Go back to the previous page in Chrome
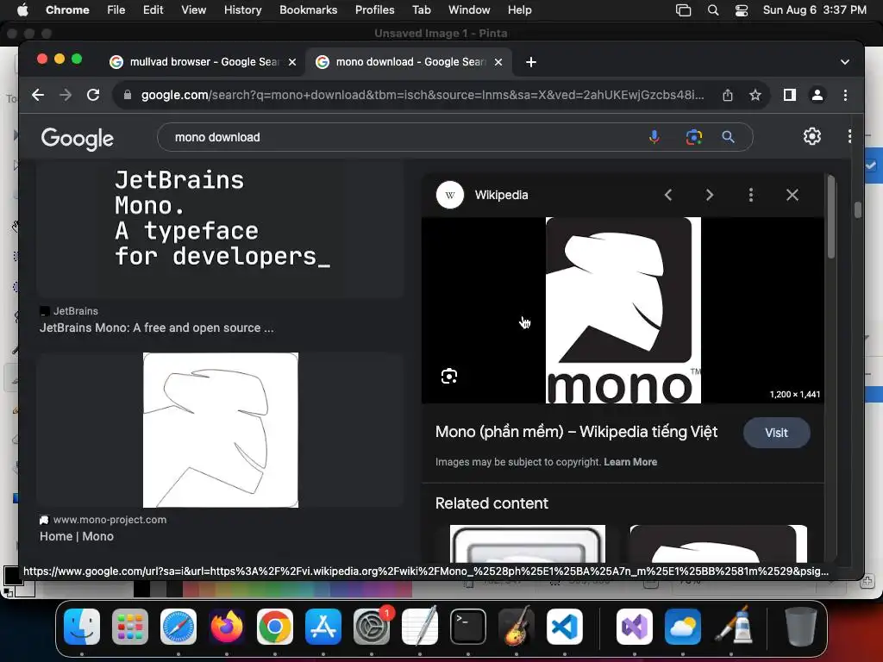Screen dimensions: 883x662 pos(38,95)
